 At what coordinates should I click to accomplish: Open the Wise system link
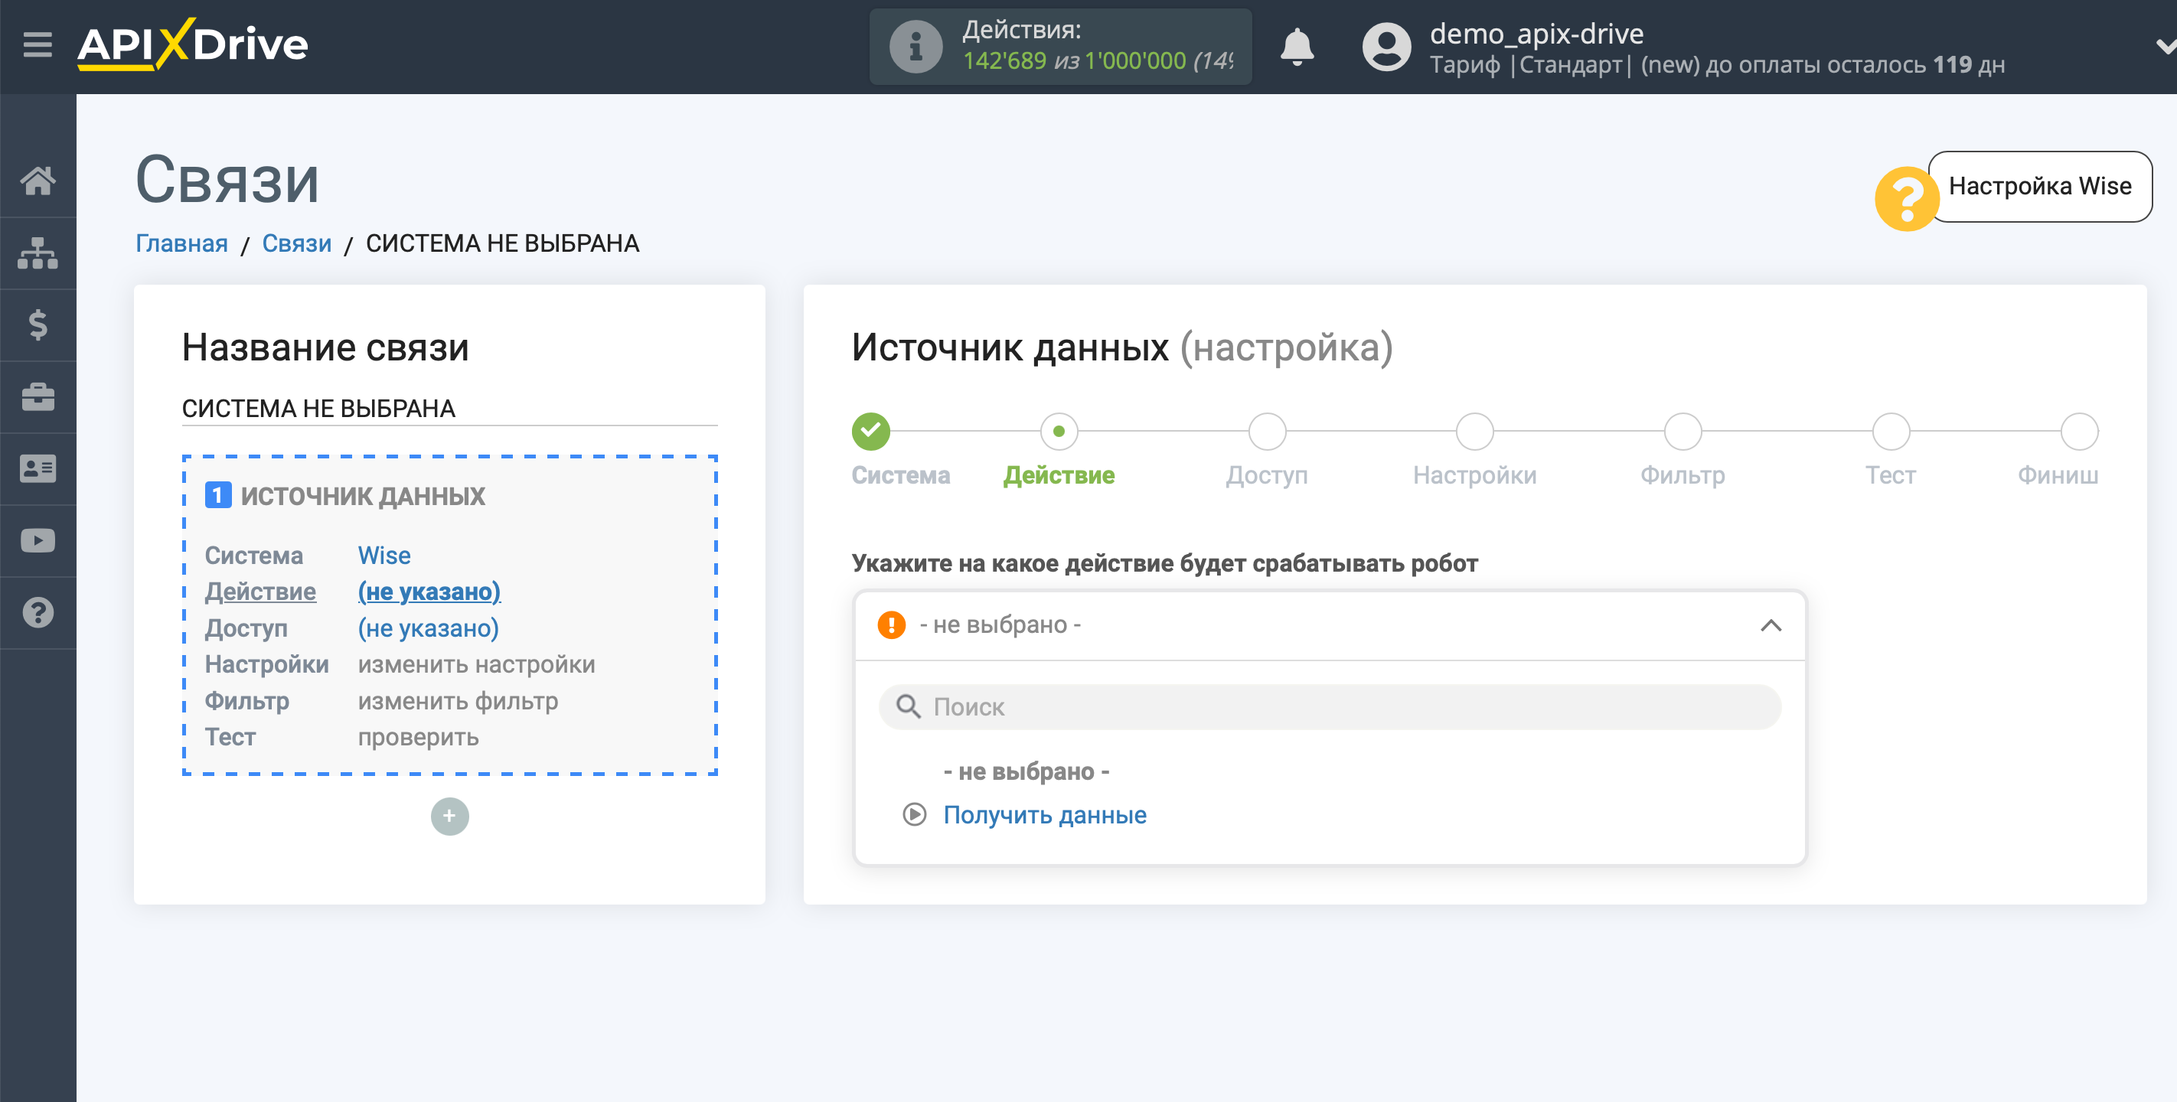(384, 556)
